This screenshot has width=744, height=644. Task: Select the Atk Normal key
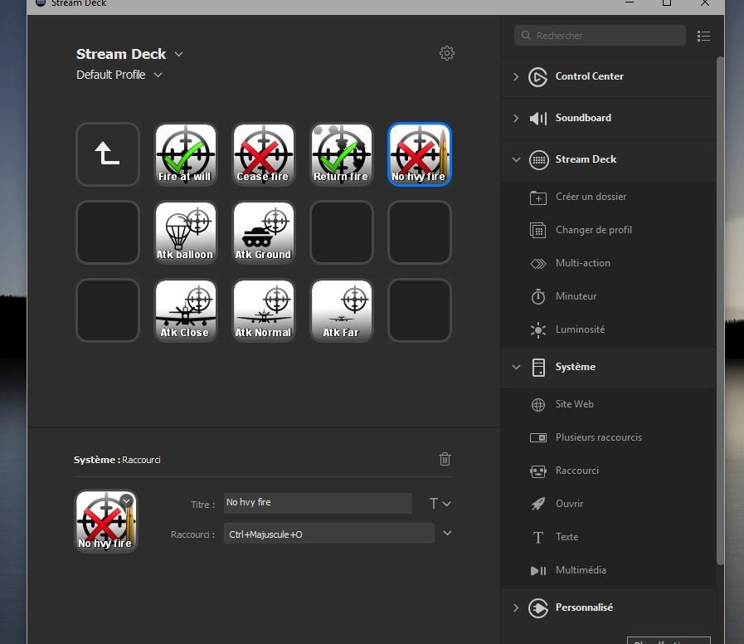pyautogui.click(x=263, y=310)
